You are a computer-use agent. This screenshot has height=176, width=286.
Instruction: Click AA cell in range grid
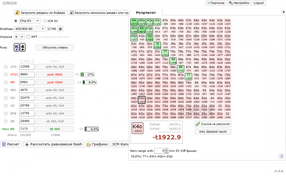point(134,22)
